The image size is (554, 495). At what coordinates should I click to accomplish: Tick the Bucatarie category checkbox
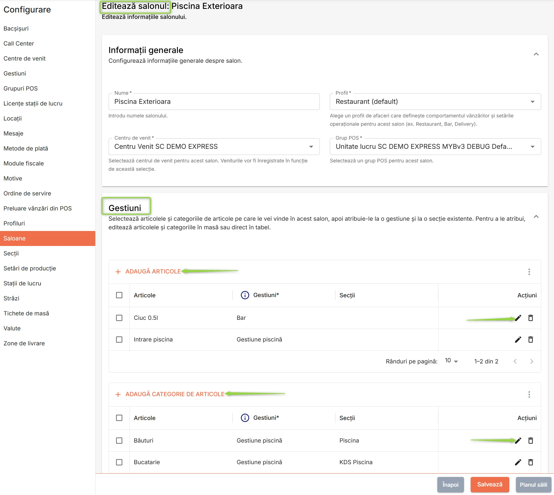[x=119, y=462]
